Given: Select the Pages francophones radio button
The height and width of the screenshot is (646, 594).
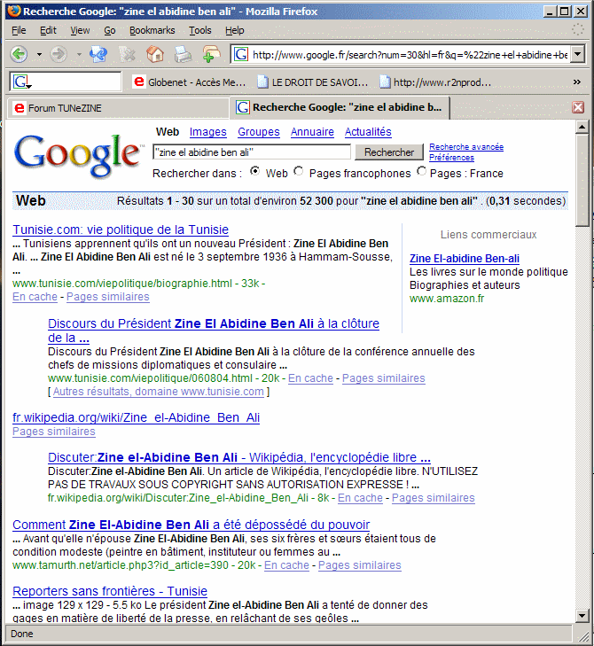Looking at the screenshot, I should [299, 171].
